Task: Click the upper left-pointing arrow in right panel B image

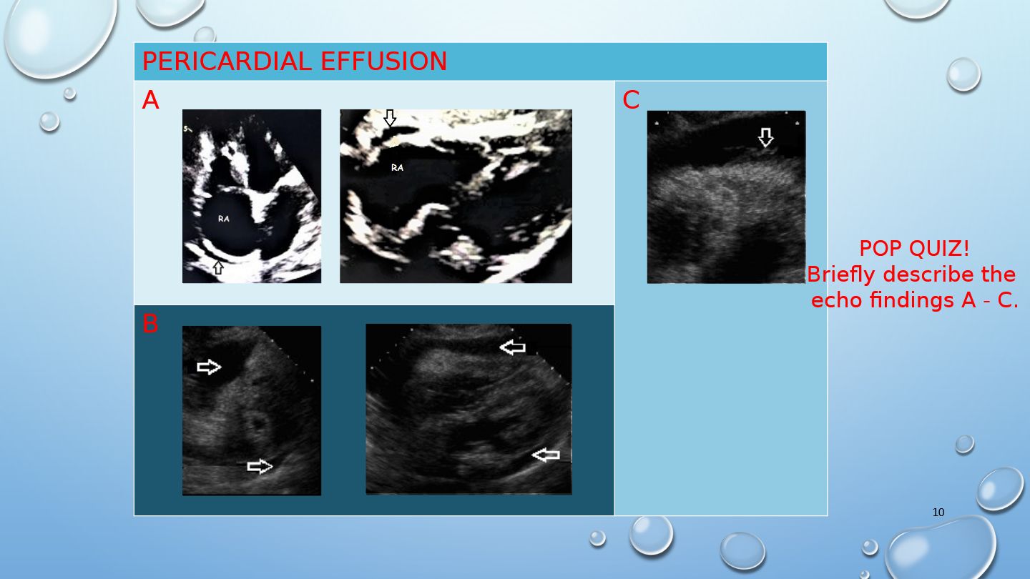Action: 512,347
